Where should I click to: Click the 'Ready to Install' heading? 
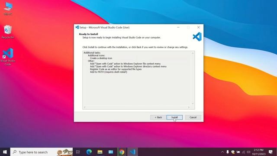pyautogui.click(x=88, y=34)
